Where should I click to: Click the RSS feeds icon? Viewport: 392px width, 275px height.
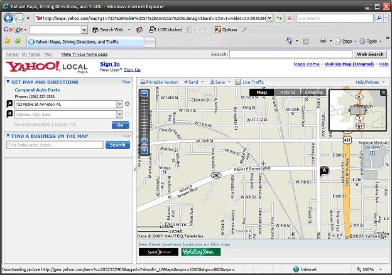(305, 41)
